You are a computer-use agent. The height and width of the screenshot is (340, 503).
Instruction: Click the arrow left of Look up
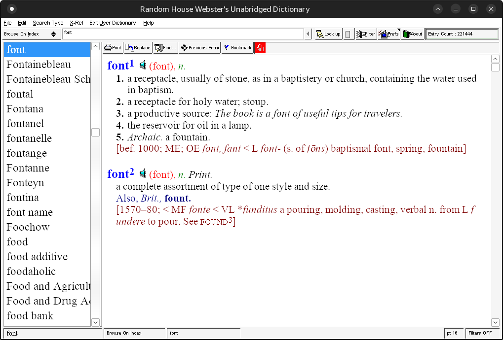pos(309,34)
